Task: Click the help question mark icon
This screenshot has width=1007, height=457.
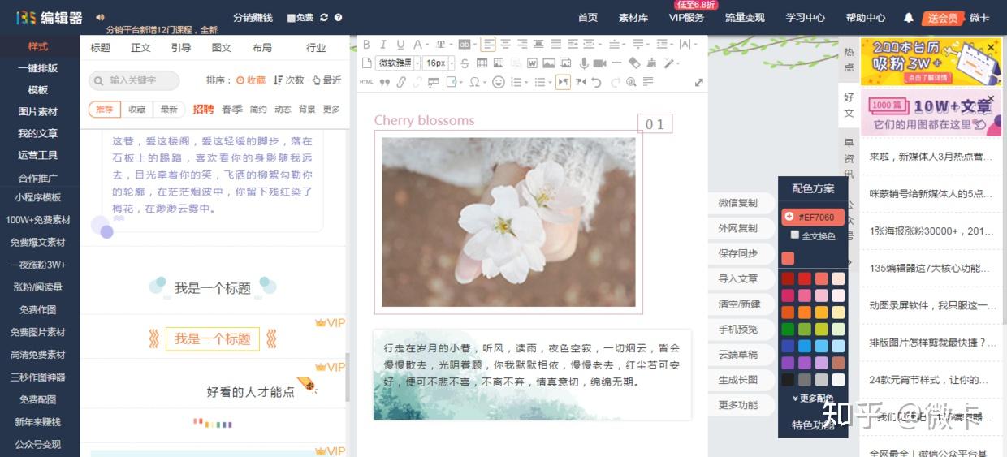Action: [x=338, y=17]
